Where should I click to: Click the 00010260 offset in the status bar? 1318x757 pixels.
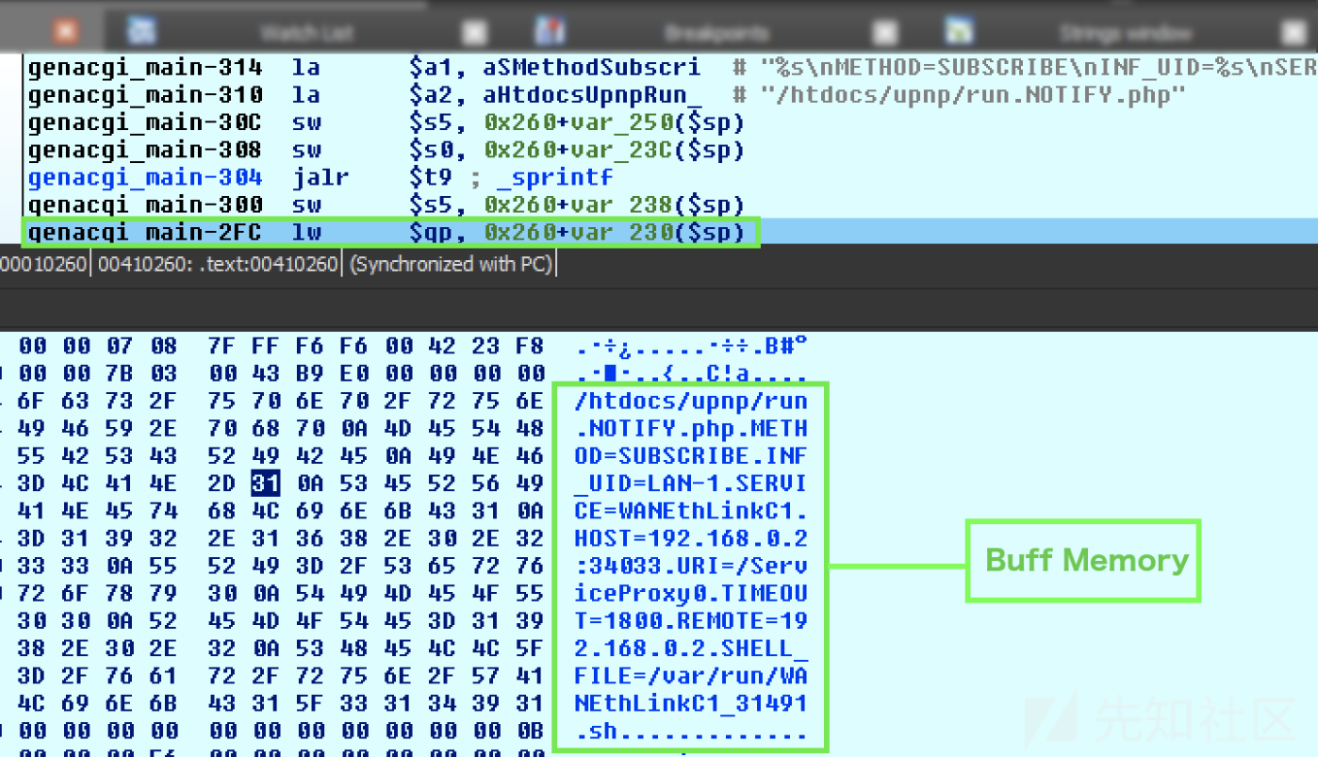(44, 263)
